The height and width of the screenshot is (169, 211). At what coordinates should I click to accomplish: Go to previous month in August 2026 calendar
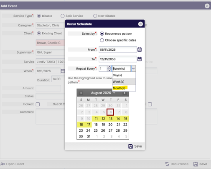tap(81, 93)
